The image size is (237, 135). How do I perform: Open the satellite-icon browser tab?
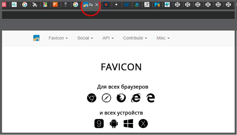click(x=35, y=5)
